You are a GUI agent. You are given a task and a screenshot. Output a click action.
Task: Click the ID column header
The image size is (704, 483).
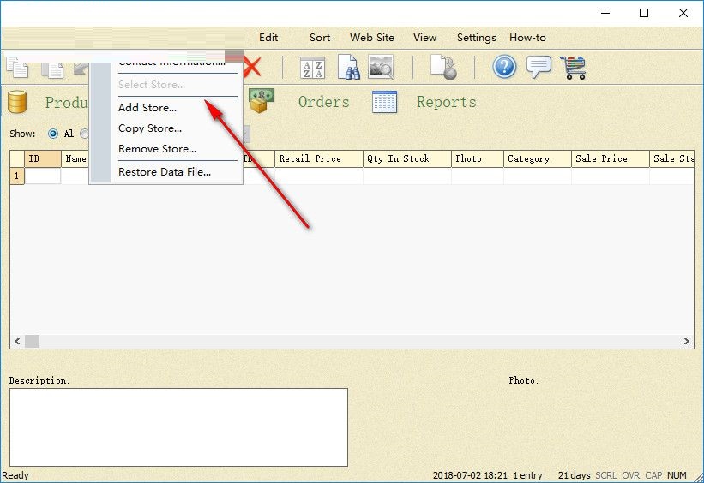pos(43,158)
